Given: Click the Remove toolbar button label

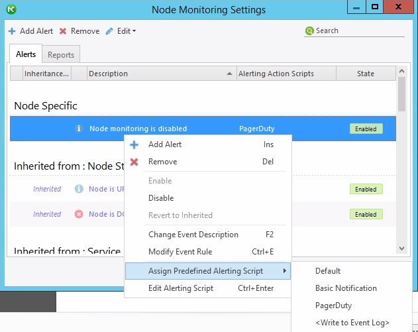Looking at the screenshot, I should [85, 31].
